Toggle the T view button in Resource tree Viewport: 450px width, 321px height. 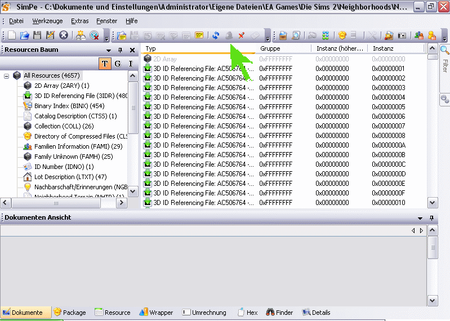[x=105, y=64]
